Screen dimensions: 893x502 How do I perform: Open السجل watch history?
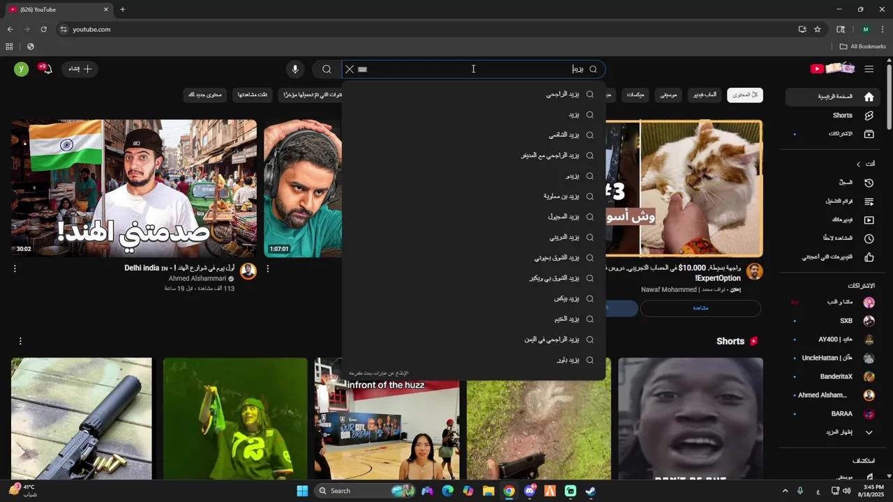pyautogui.click(x=832, y=183)
